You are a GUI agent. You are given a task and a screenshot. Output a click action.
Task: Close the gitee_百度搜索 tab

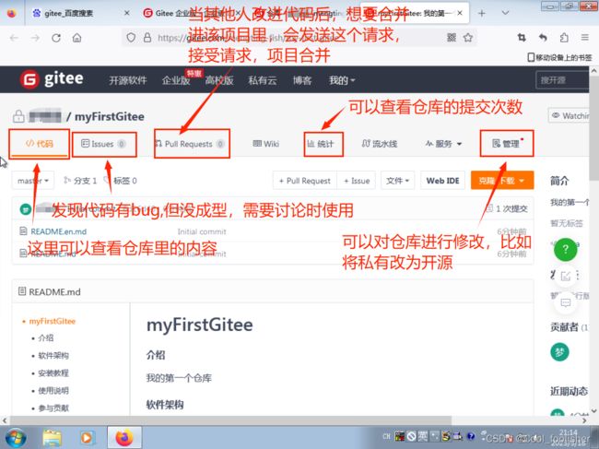point(127,13)
